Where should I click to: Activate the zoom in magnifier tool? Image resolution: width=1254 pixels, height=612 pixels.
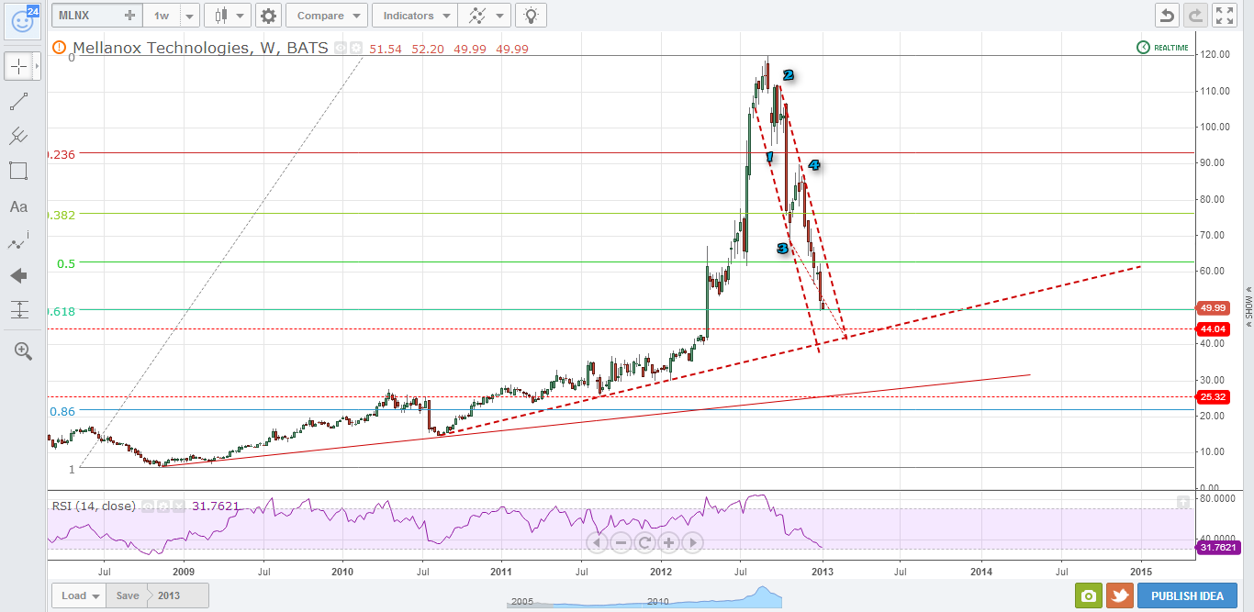pyautogui.click(x=23, y=351)
